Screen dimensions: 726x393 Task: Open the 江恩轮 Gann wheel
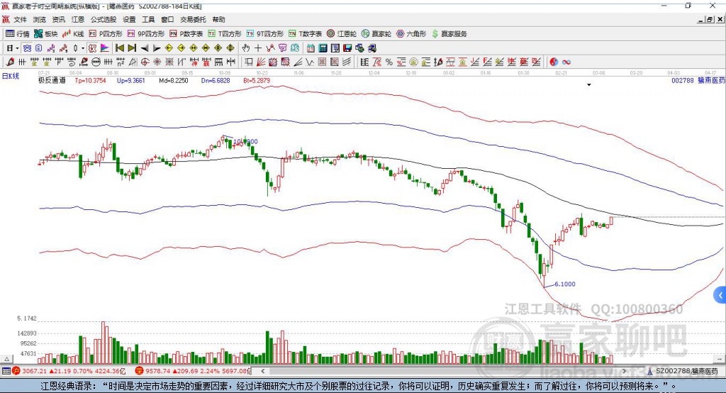tap(342, 33)
